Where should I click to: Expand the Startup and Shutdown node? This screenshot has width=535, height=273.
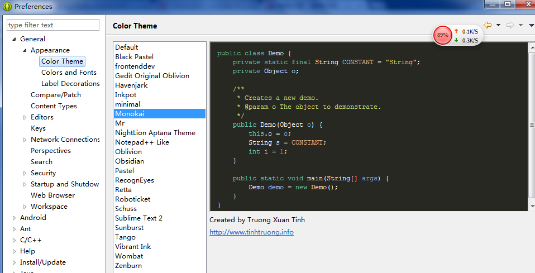click(x=25, y=184)
